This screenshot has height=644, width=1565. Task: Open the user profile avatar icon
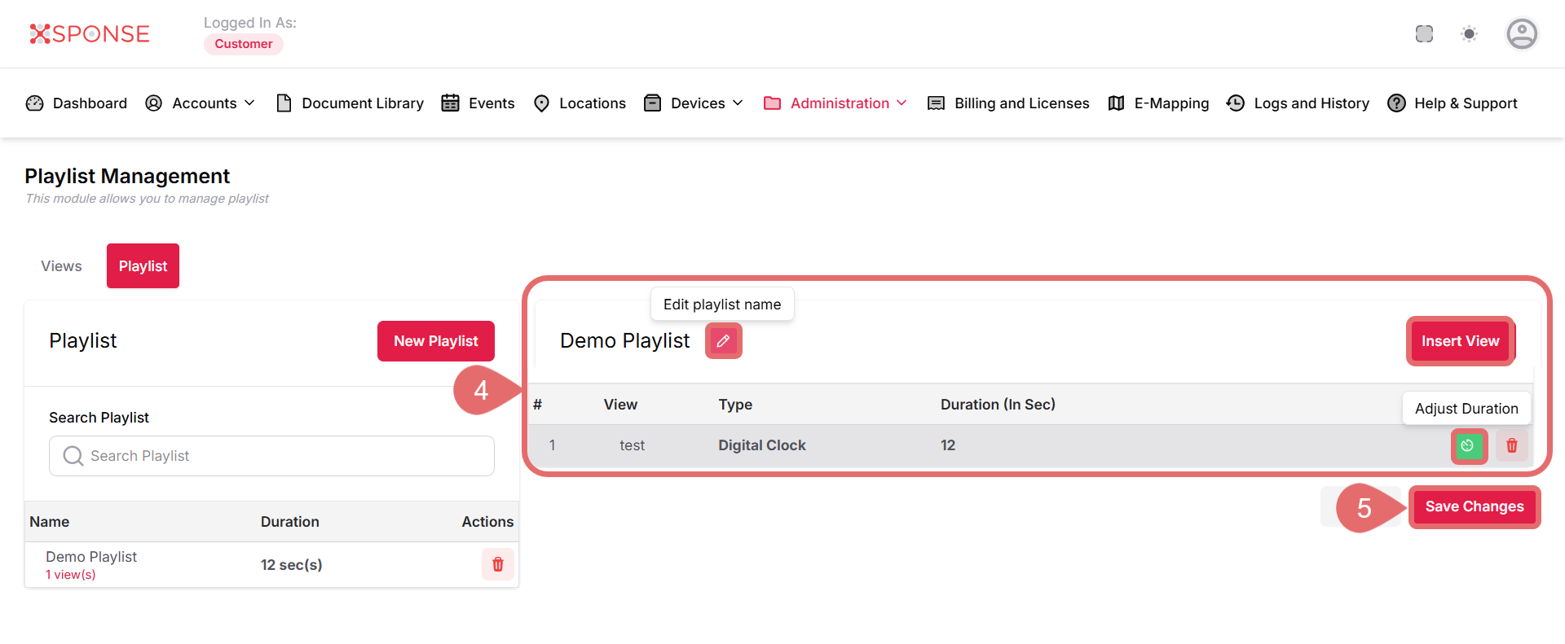coord(1521,34)
